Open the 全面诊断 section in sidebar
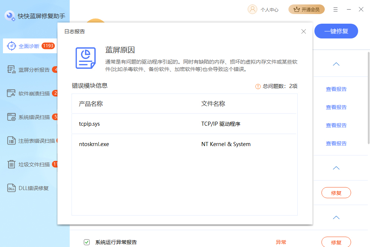 click(x=26, y=46)
